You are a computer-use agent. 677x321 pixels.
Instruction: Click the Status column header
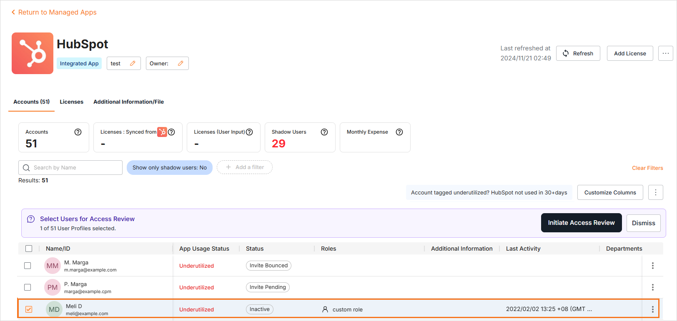255,249
